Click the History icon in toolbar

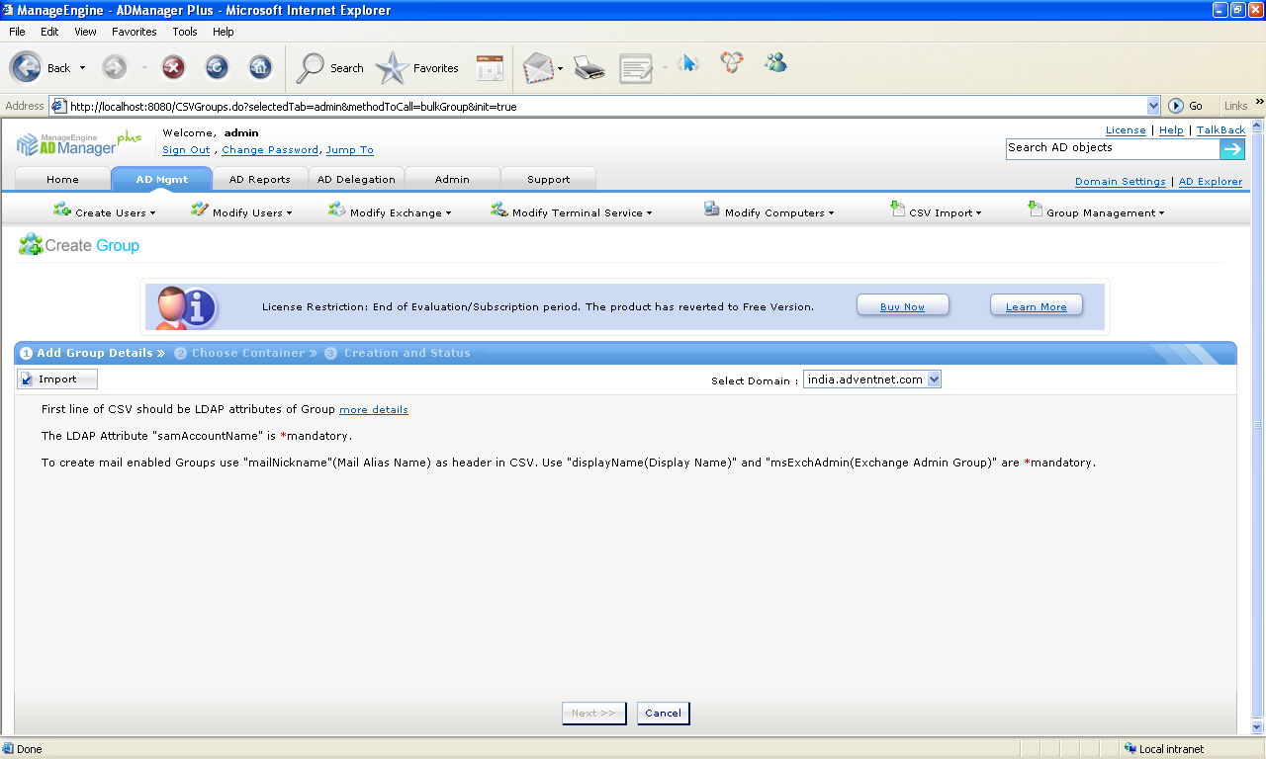coord(490,68)
